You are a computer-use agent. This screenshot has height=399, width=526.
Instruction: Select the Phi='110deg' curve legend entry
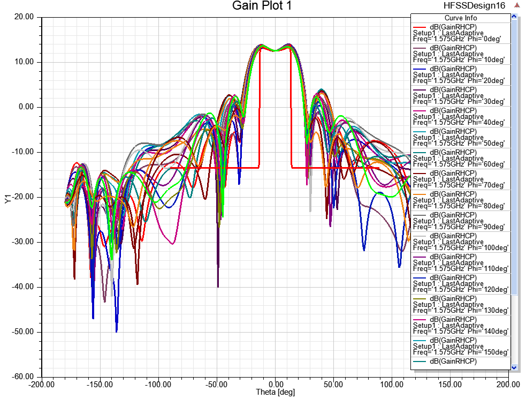(x=461, y=262)
